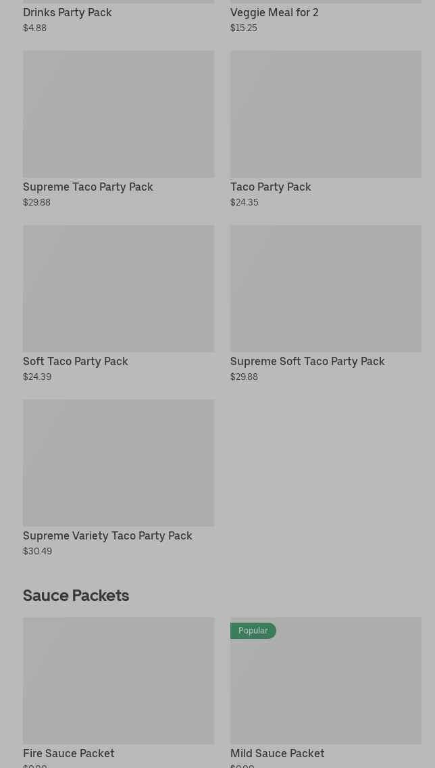Open the Soft Taco Party Pack title

pos(76,361)
